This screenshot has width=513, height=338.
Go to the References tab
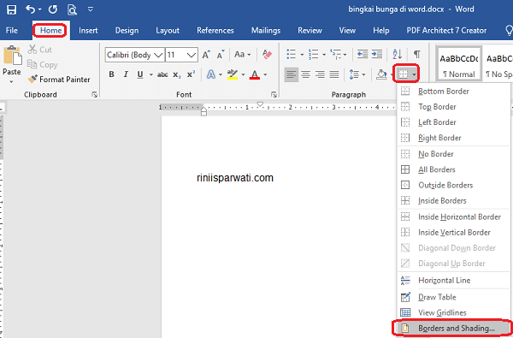click(215, 31)
